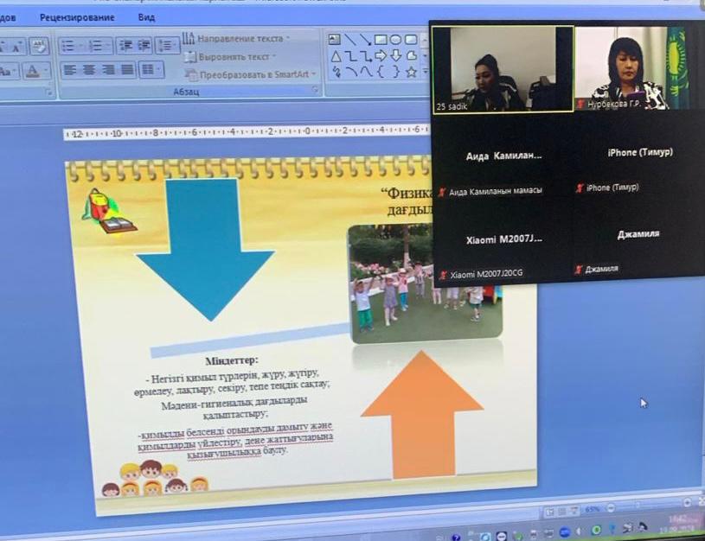Image resolution: width=705 pixels, height=541 pixels.
Task: Select the Нурбекова Г.Р. video tile
Action: [x=634, y=67]
